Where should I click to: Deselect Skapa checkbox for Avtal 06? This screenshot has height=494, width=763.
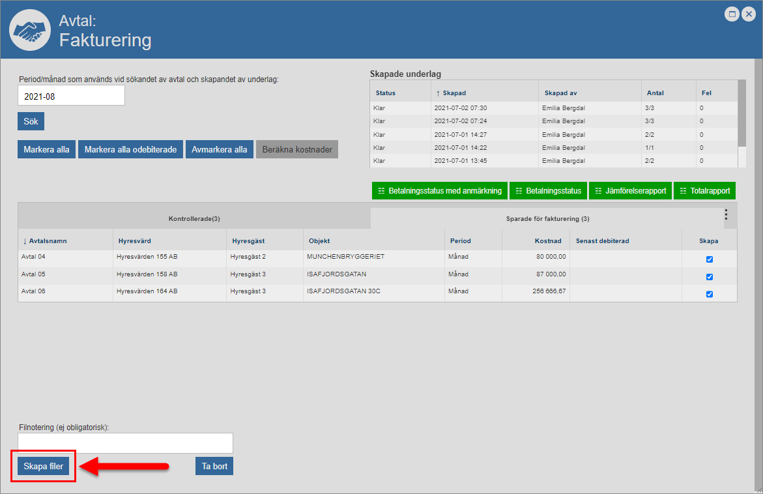tap(710, 294)
